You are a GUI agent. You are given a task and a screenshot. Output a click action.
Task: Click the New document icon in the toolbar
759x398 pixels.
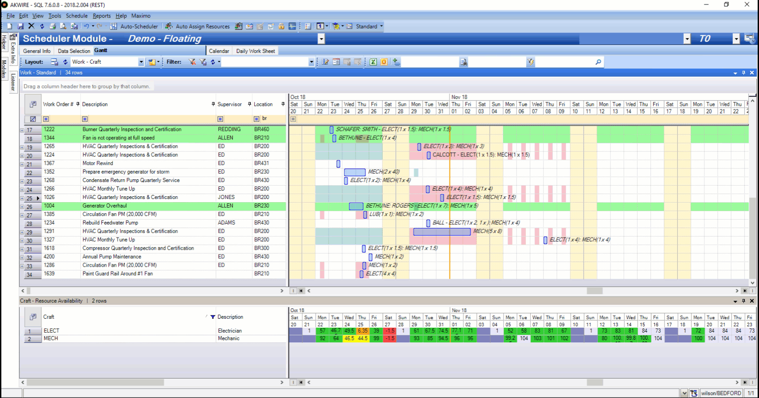(9, 26)
